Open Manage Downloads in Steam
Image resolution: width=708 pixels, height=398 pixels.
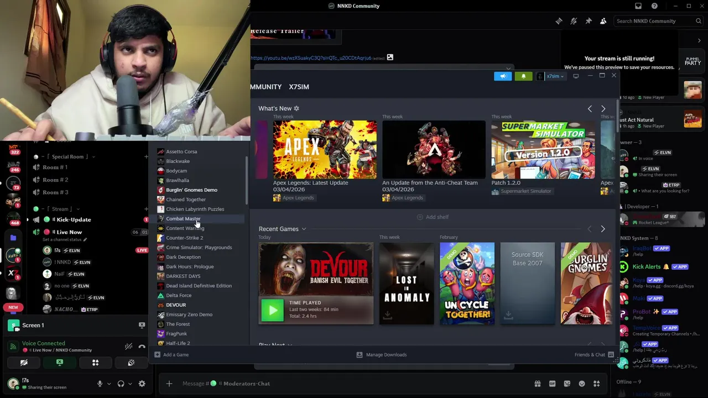pyautogui.click(x=382, y=355)
